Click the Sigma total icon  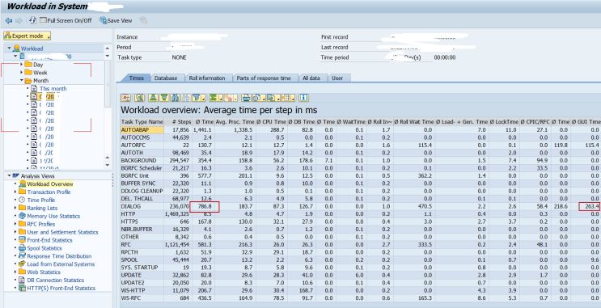(x=214, y=98)
